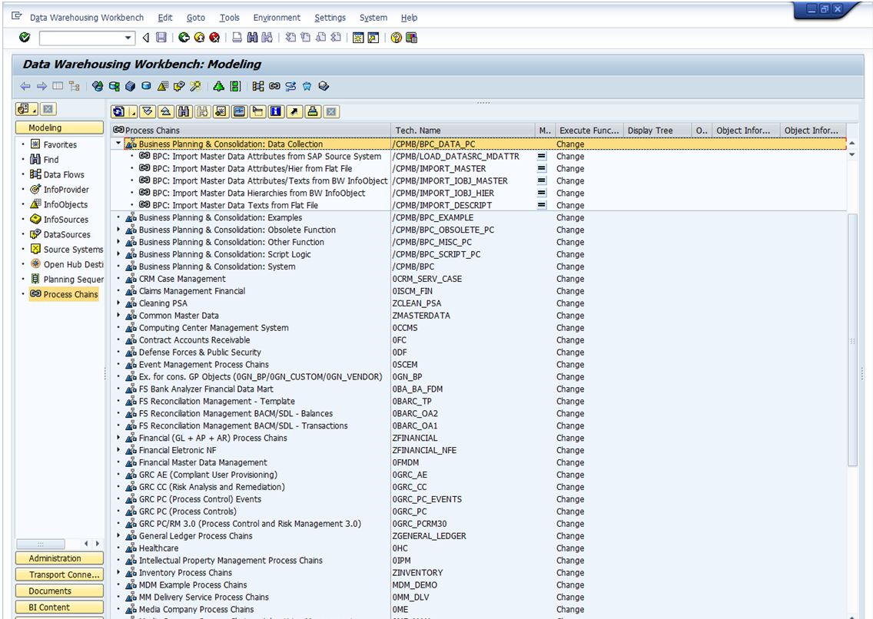Click the red Cancel icon
Screen dimensions: 873x619
coord(214,38)
